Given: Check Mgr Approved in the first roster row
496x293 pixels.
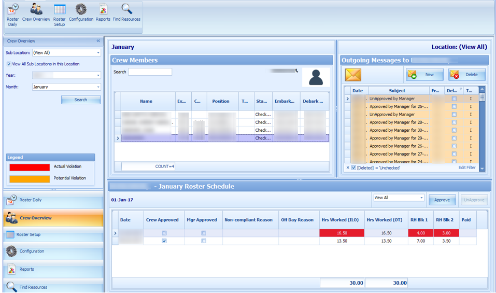Looking at the screenshot, I should [204, 233].
